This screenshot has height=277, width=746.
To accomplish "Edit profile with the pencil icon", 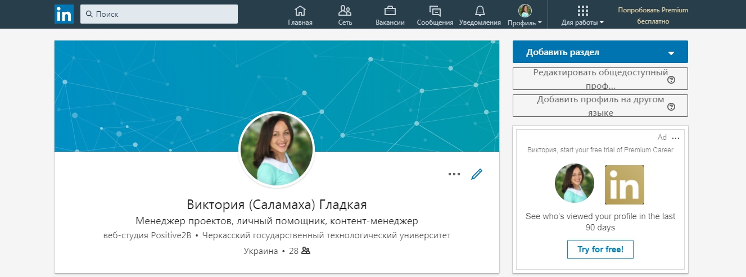I will 477,174.
